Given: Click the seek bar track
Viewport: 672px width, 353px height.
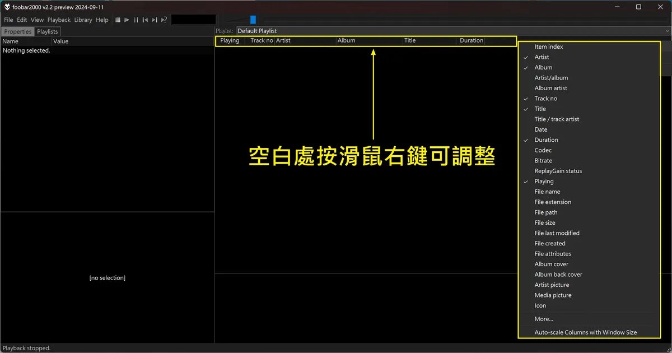Looking at the screenshot, I should point(465,20).
